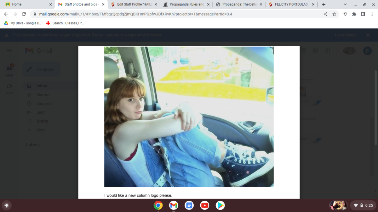The width and height of the screenshot is (378, 212).
Task: Open My Drive bookmark
Action: [x=23, y=23]
